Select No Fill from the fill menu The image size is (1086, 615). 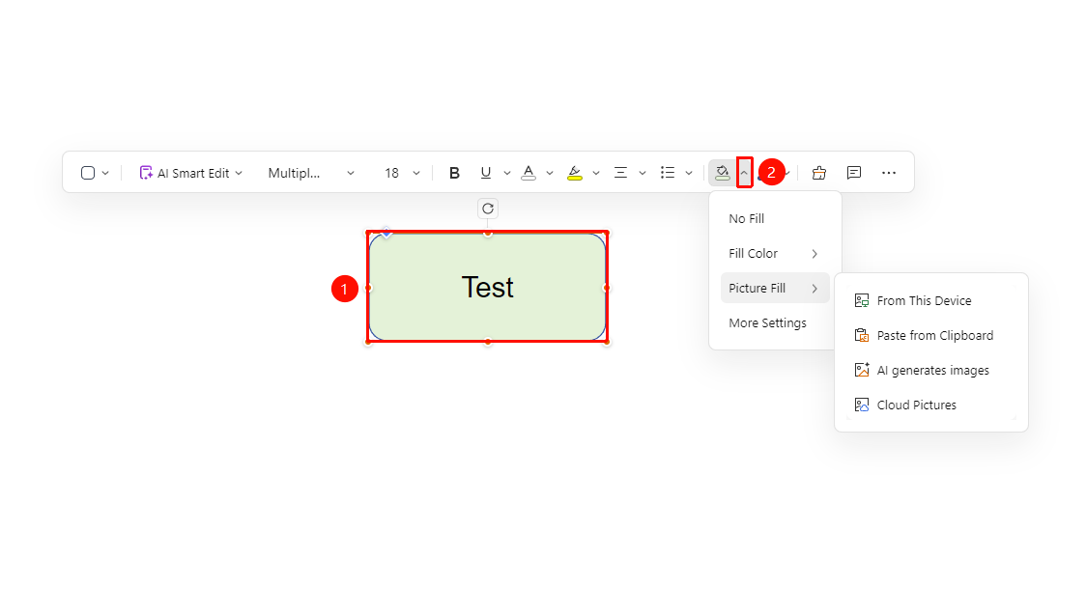click(775, 218)
